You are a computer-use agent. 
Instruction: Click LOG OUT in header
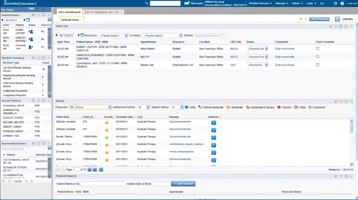[x=352, y=4]
